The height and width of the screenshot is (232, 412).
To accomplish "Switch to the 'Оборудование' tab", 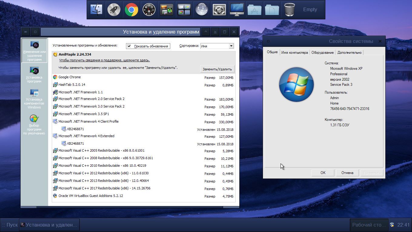I will 322,53.
